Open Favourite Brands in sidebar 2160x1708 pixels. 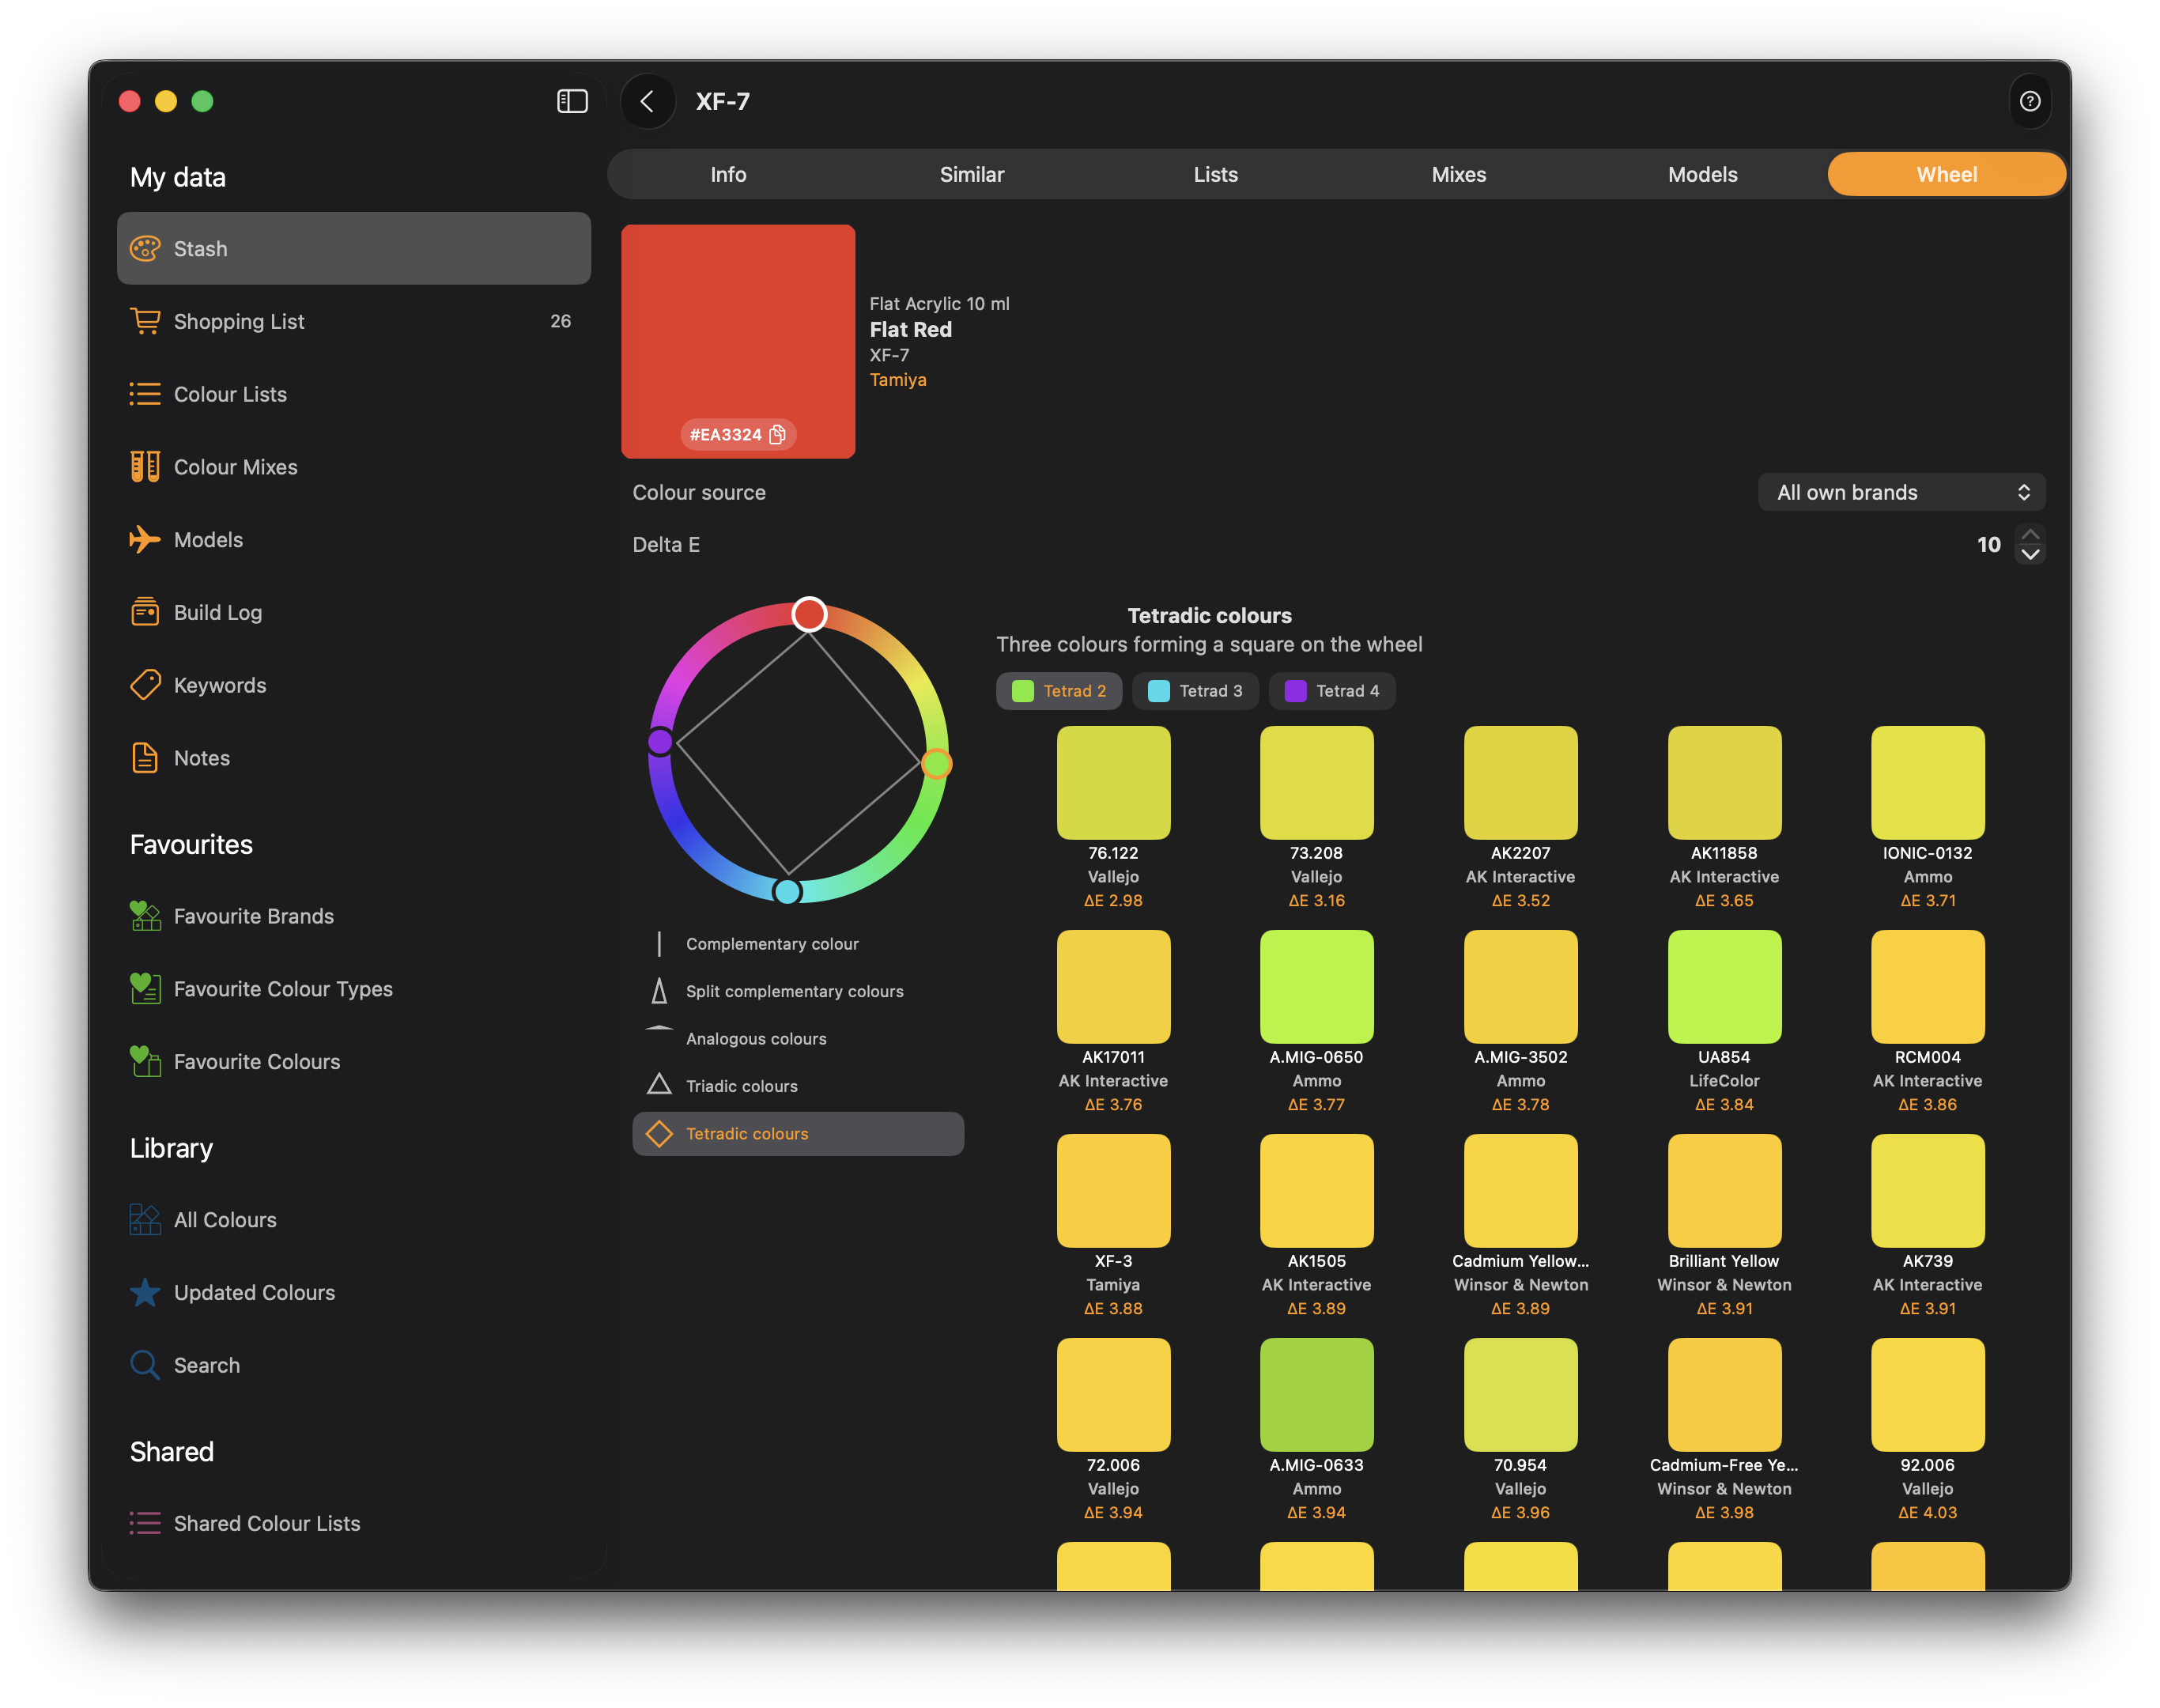tap(354, 916)
